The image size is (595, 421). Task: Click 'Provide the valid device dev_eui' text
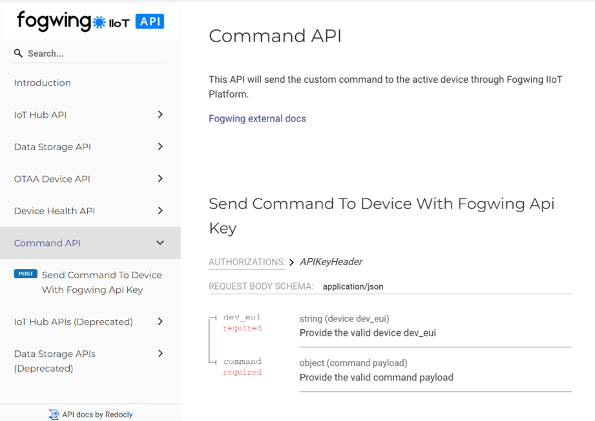pyautogui.click(x=368, y=333)
